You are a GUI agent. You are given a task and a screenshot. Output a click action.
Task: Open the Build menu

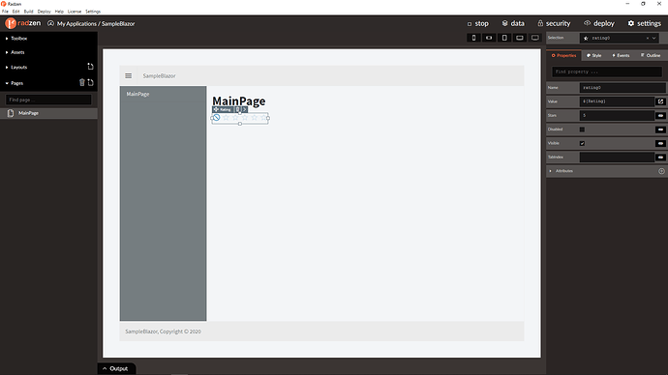(x=28, y=12)
